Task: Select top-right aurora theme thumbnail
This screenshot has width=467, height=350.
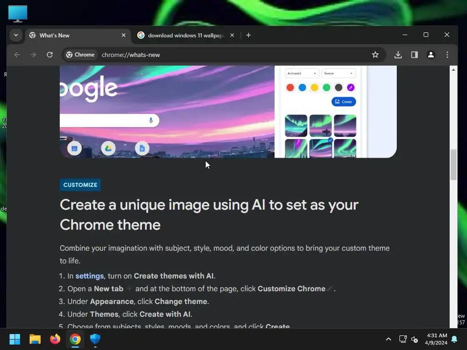Action: pos(345,126)
